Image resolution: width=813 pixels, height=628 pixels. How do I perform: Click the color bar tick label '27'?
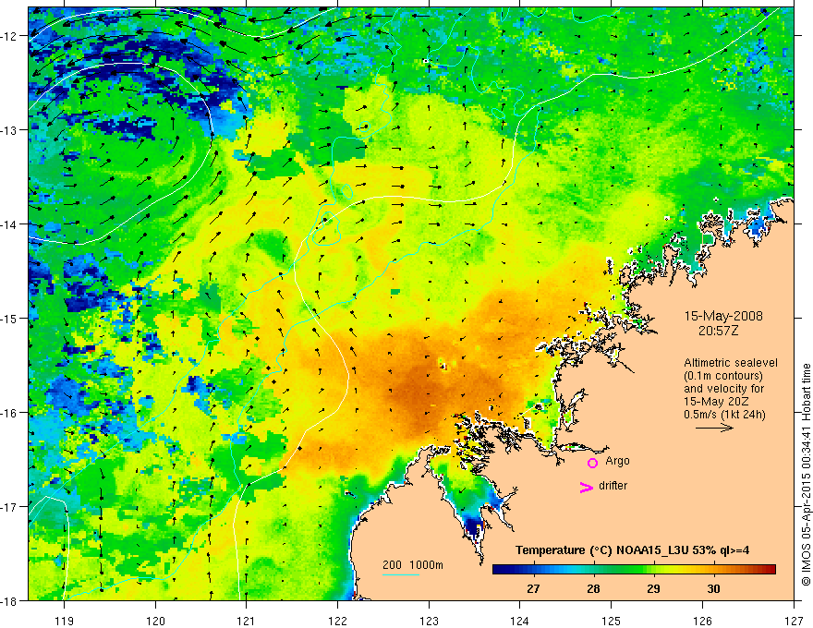pyautogui.click(x=533, y=589)
